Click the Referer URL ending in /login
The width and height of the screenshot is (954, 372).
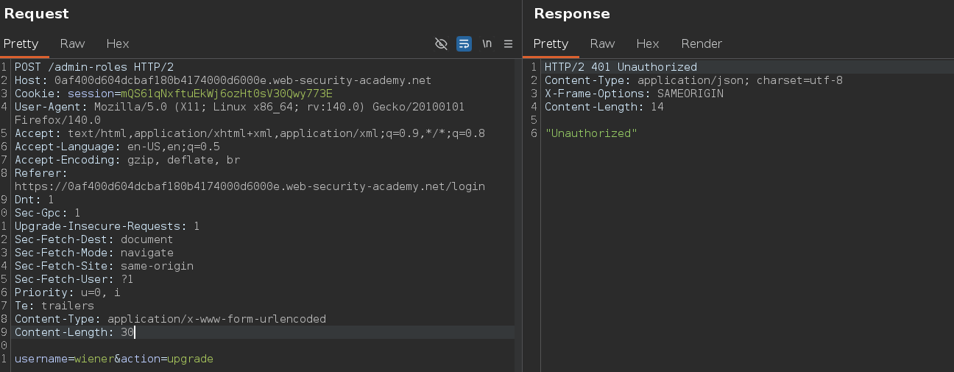point(250,186)
